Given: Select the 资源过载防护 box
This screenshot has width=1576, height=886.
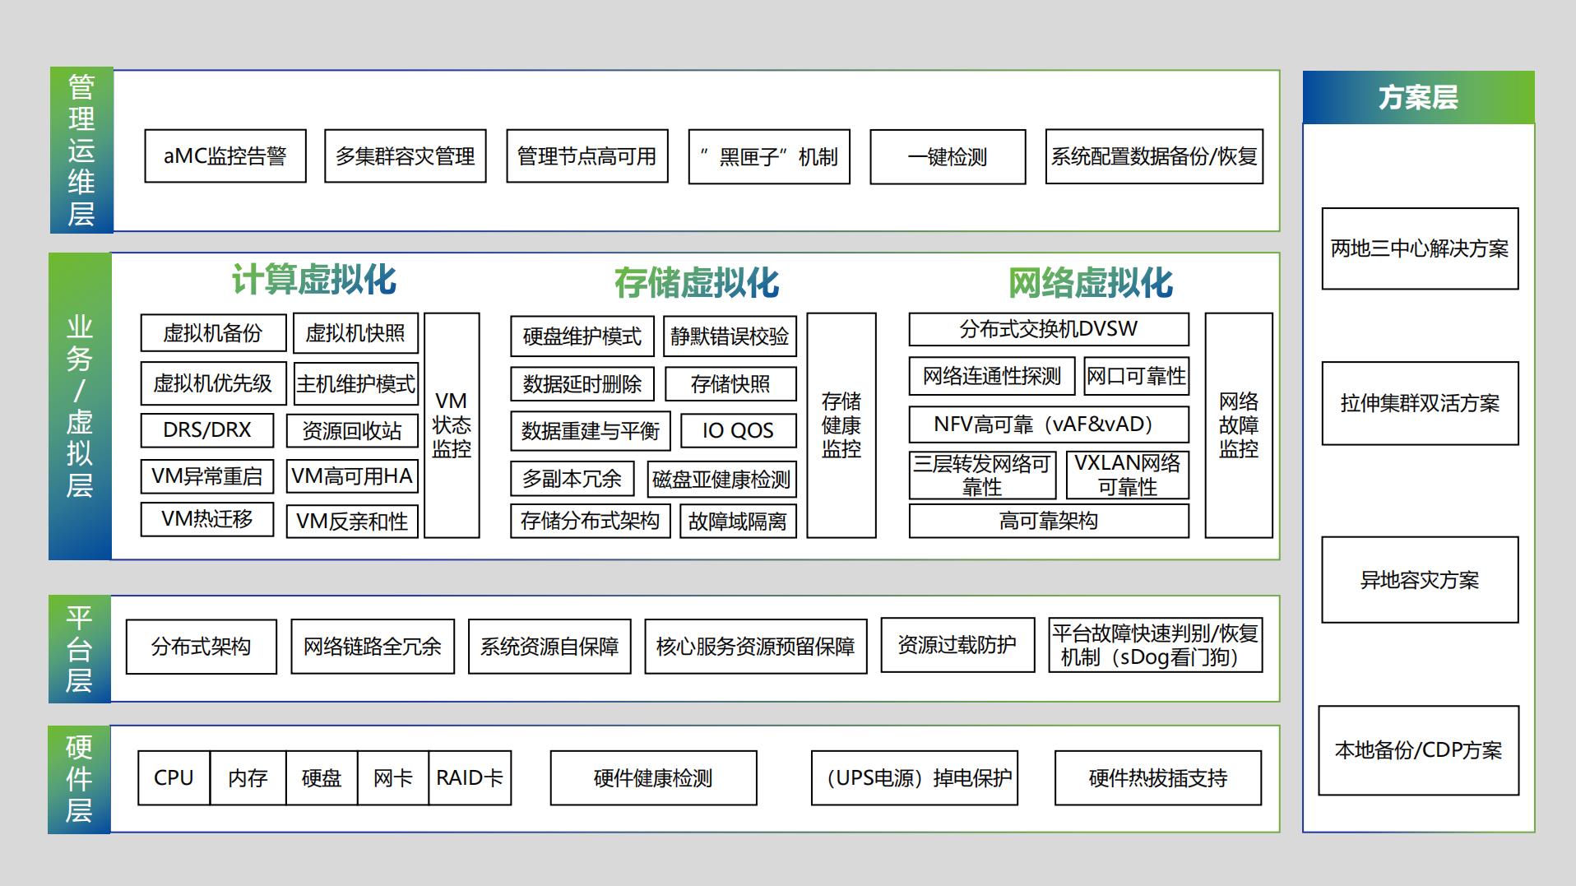Looking at the screenshot, I should pos(957,645).
